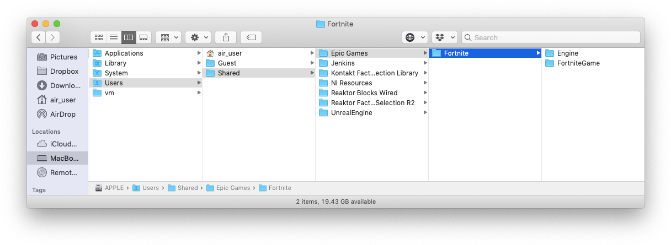Click APPLE in the path bar
671x245 pixels.
click(x=110, y=188)
